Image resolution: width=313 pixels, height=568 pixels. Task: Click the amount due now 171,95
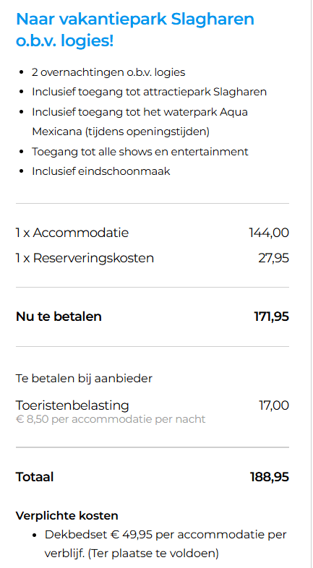[271, 317]
